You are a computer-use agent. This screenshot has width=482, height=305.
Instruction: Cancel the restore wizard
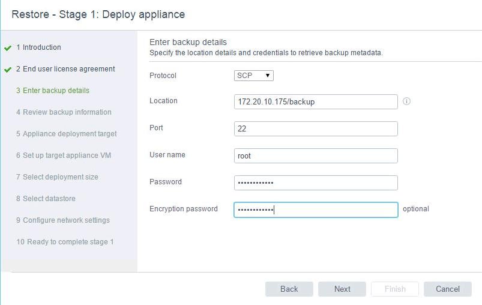click(x=447, y=289)
